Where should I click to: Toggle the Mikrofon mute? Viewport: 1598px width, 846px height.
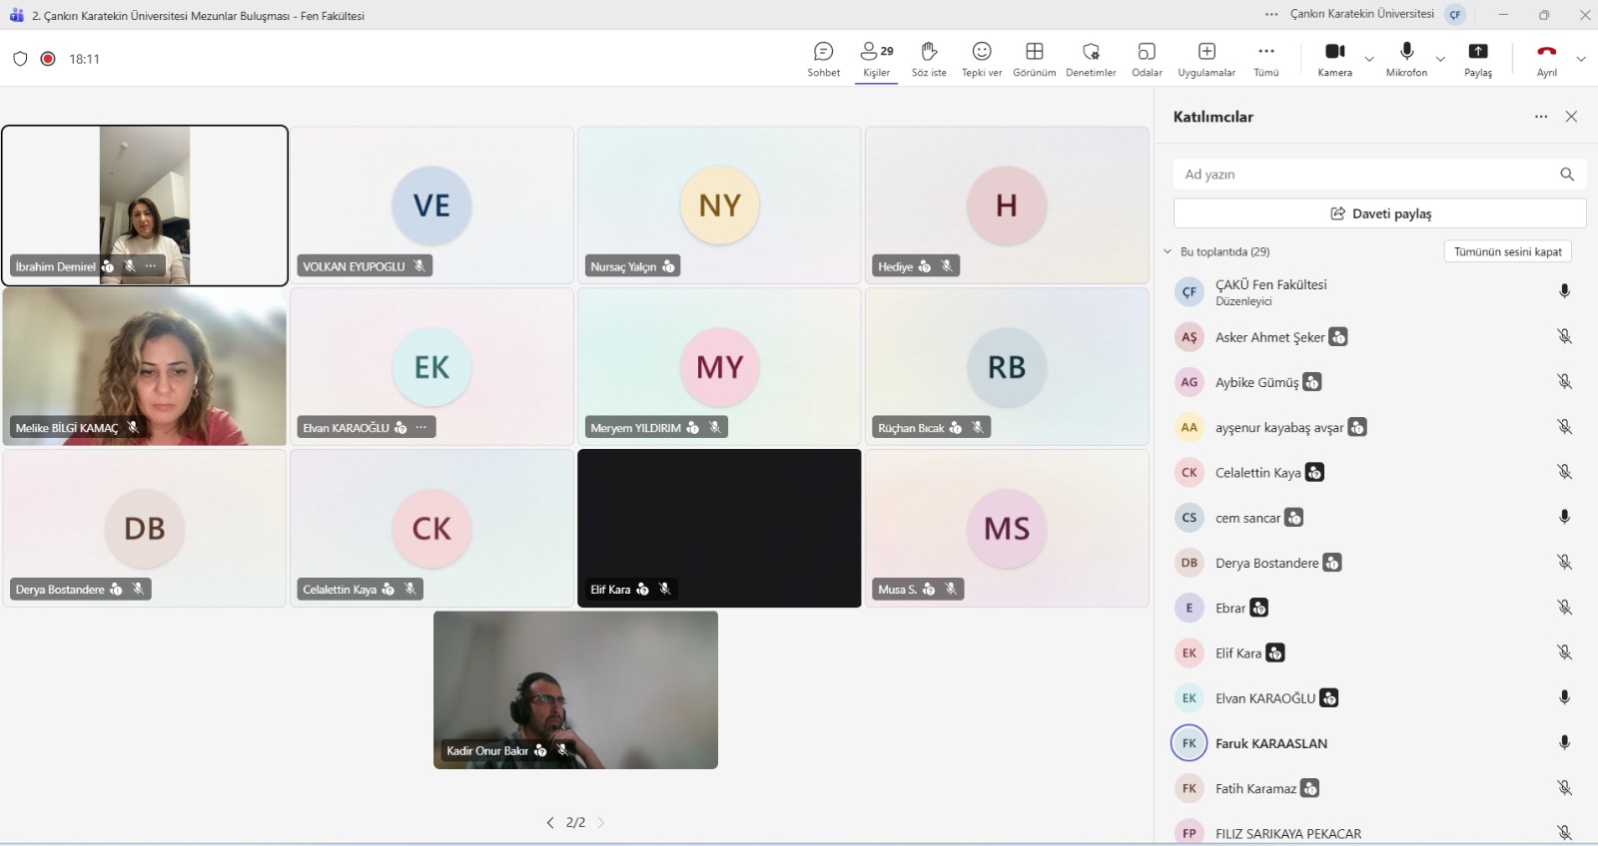[1406, 58]
